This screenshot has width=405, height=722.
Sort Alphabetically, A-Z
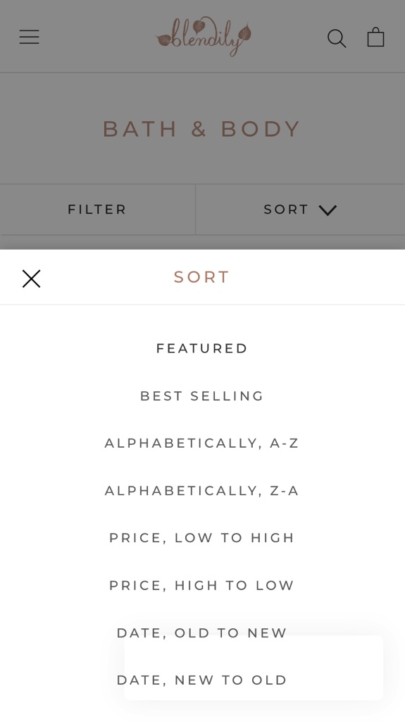tap(202, 443)
